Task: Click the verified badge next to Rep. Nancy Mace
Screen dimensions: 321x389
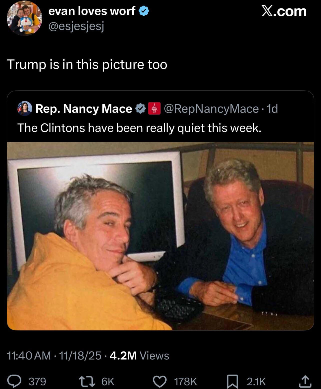Action: pos(140,108)
